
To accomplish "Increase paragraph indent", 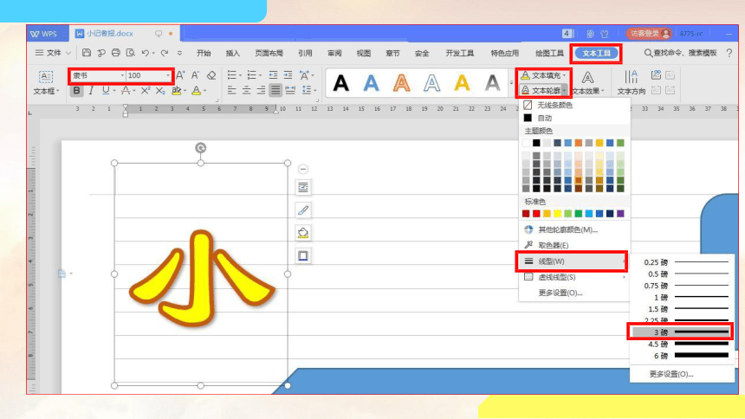I will click(x=288, y=75).
